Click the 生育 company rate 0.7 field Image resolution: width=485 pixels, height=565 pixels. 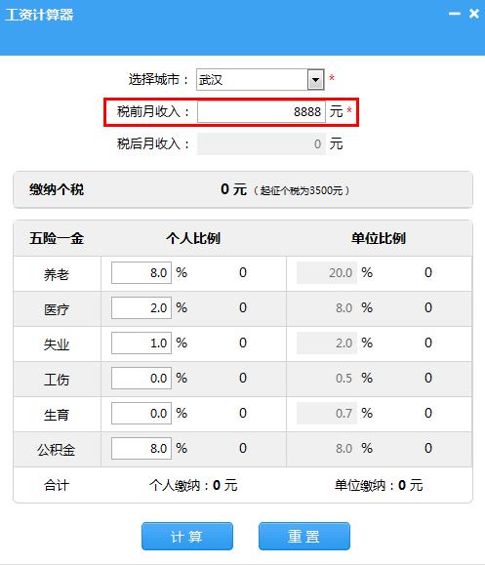coord(327,414)
